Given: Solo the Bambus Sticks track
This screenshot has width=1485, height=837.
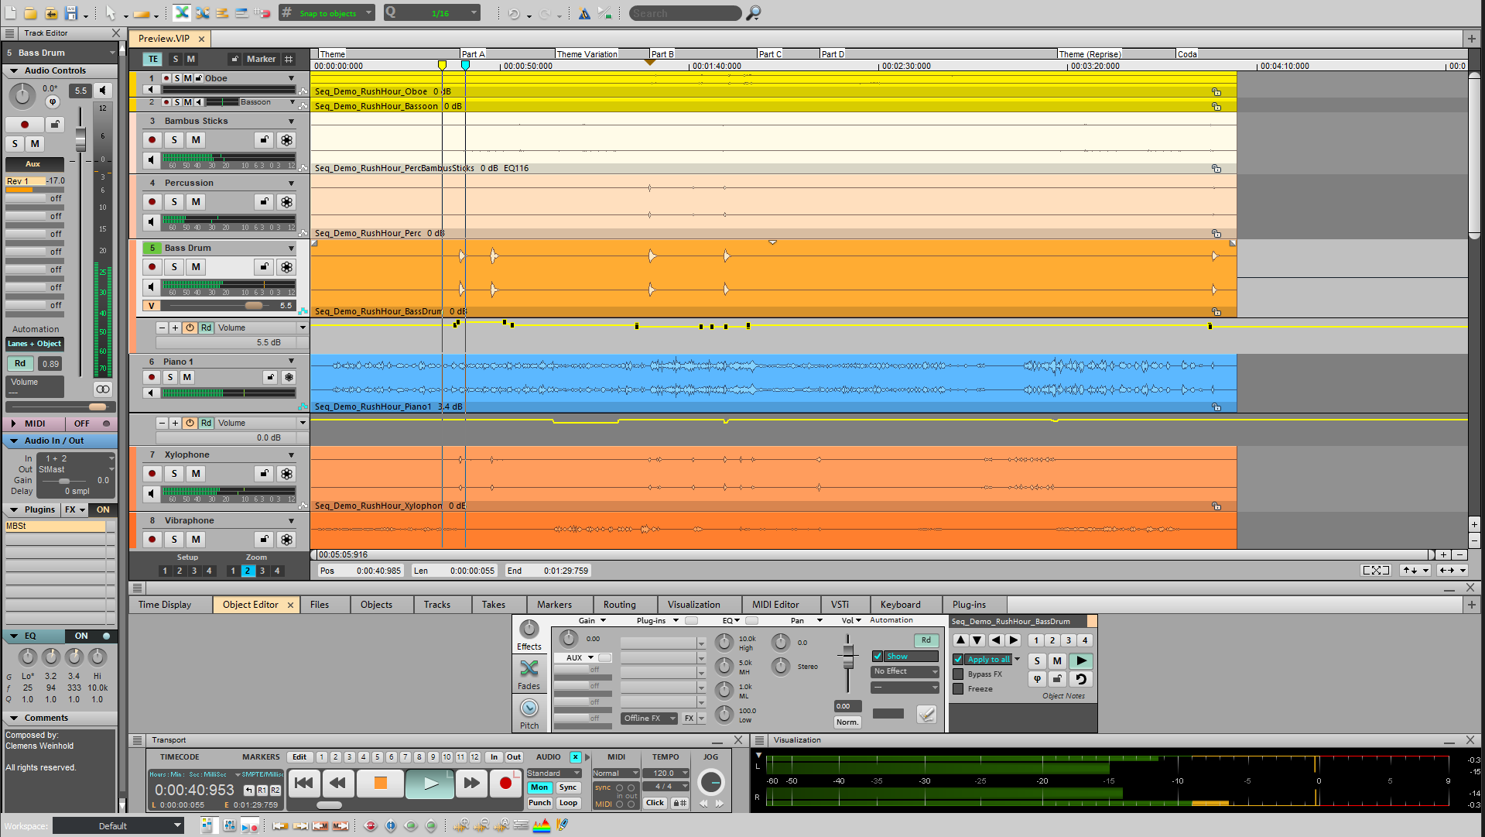Looking at the screenshot, I should (x=174, y=140).
